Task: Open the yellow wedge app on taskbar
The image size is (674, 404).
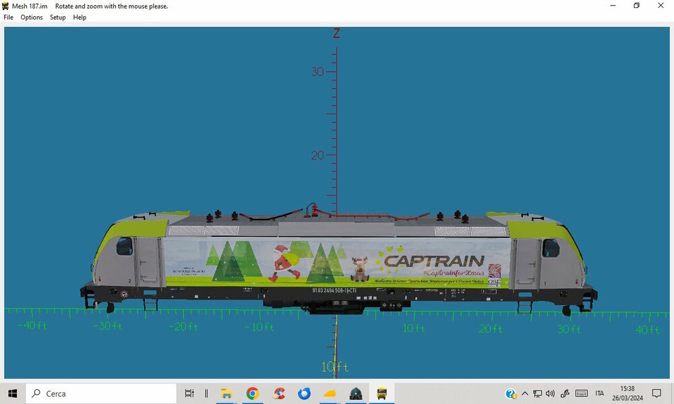Action: (x=330, y=393)
